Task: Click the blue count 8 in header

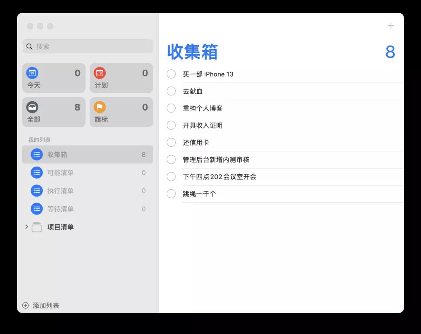Action: pyautogui.click(x=390, y=52)
